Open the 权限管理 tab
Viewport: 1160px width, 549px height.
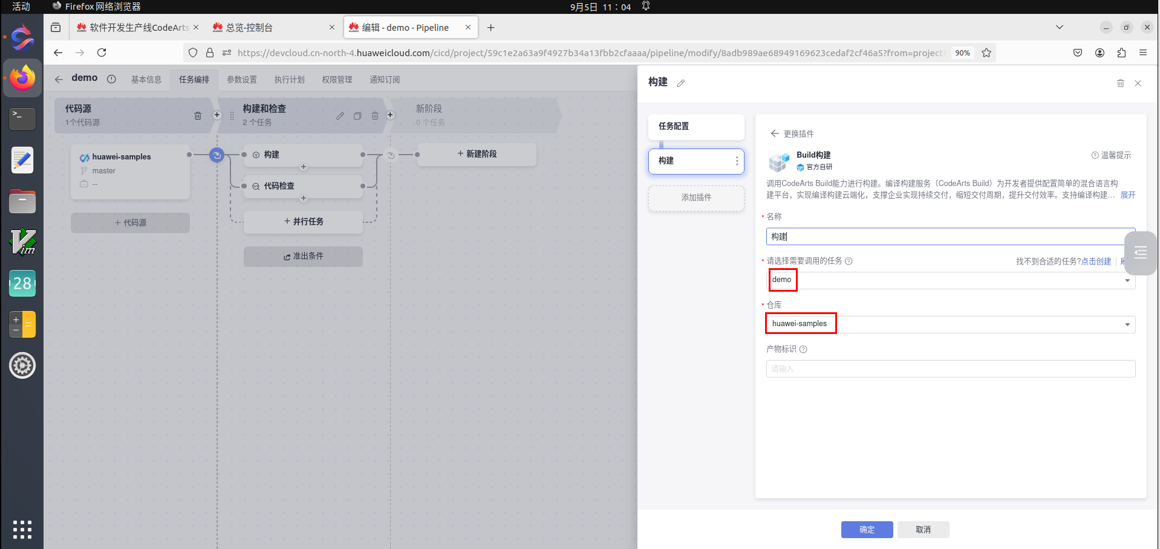click(337, 80)
